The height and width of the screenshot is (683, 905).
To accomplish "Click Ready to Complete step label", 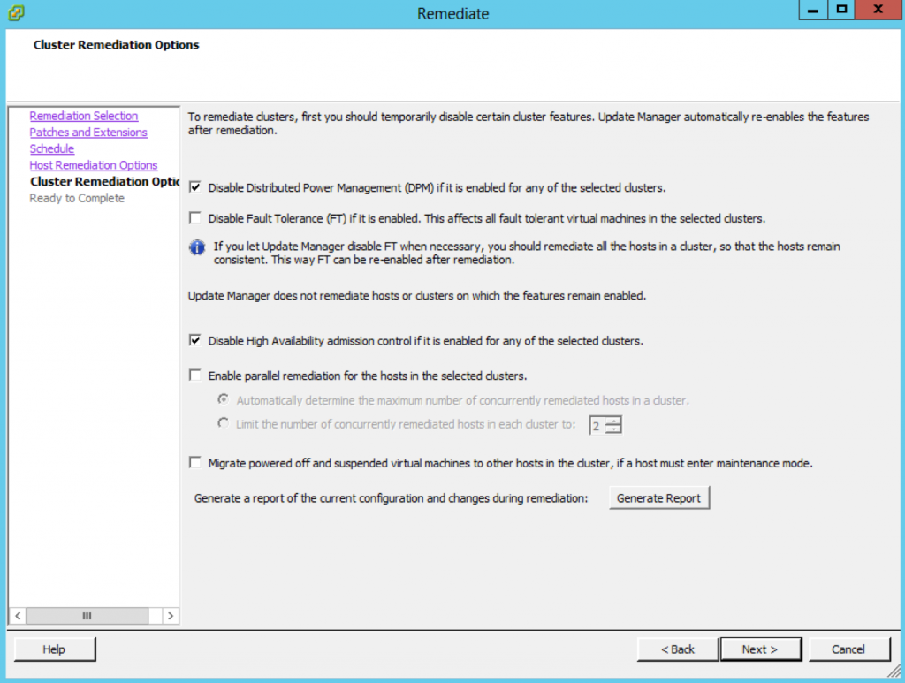I will [77, 198].
